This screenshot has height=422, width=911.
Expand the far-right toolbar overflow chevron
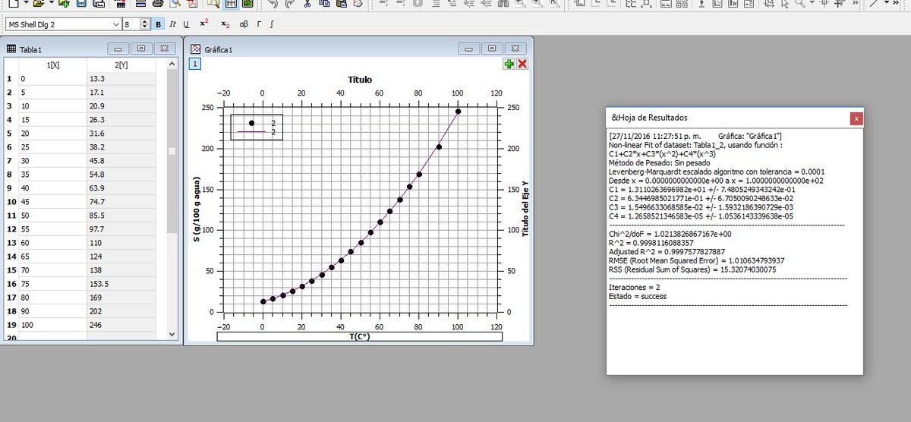[896, 4]
